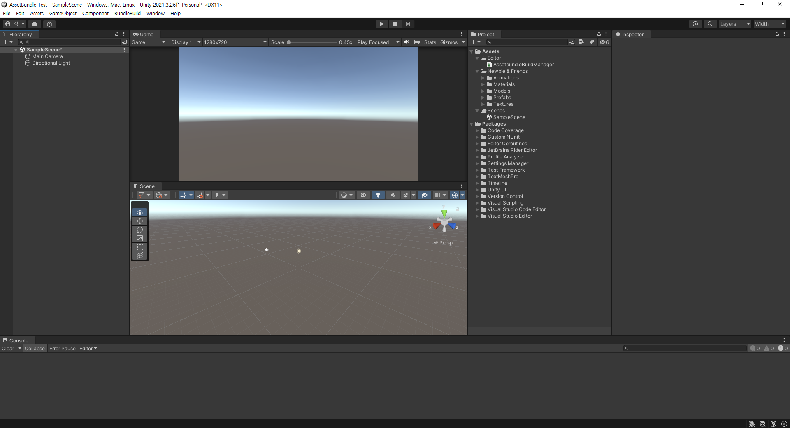The width and height of the screenshot is (790, 428).
Task: Clear the Console messages
Action: (x=8, y=348)
